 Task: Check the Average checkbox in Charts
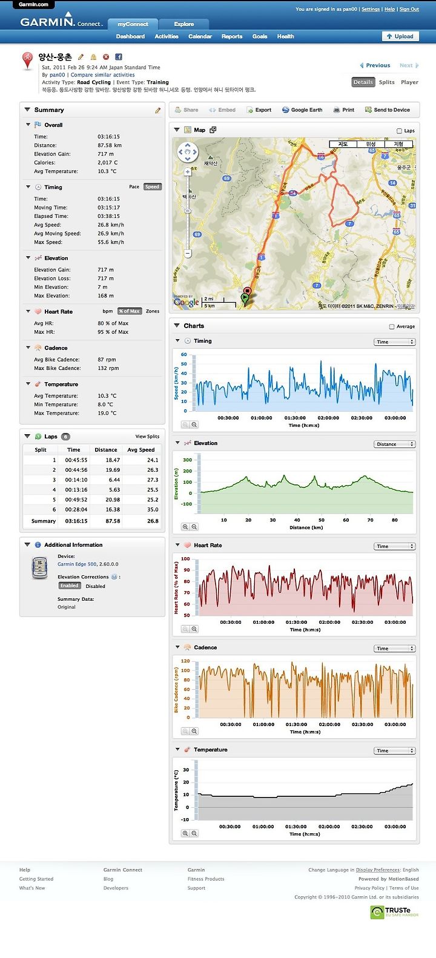tap(392, 326)
